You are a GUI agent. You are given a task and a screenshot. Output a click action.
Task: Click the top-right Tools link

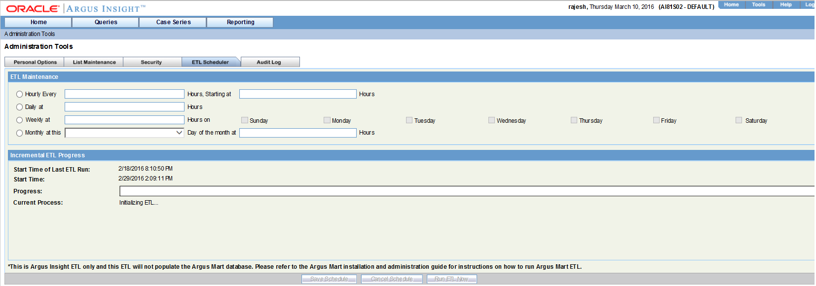click(758, 4)
